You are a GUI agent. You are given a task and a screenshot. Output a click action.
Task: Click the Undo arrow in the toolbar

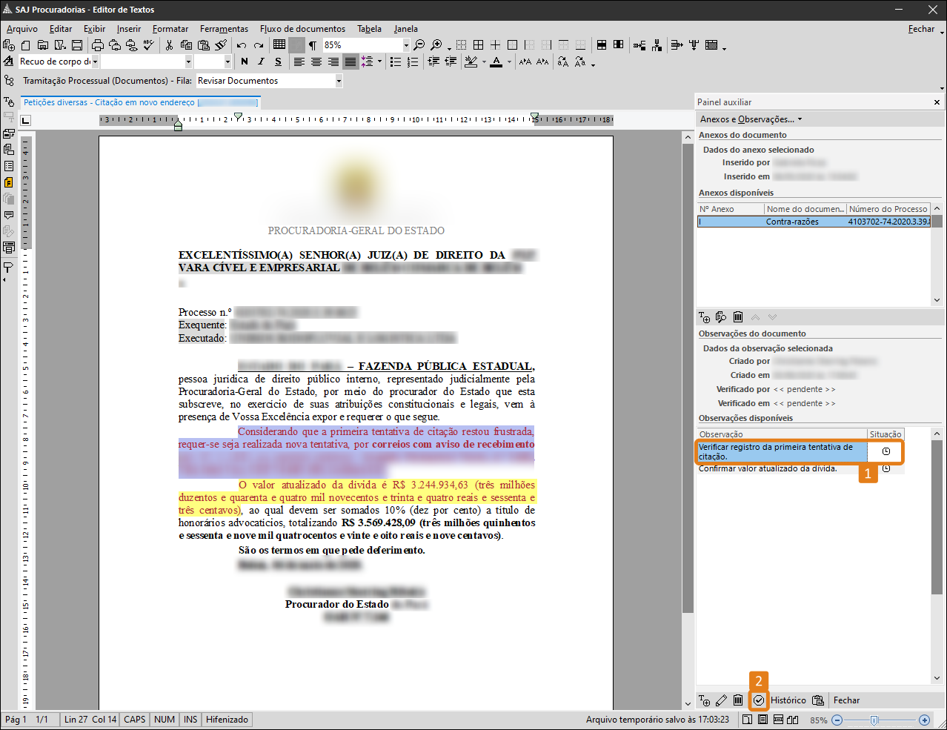(242, 45)
